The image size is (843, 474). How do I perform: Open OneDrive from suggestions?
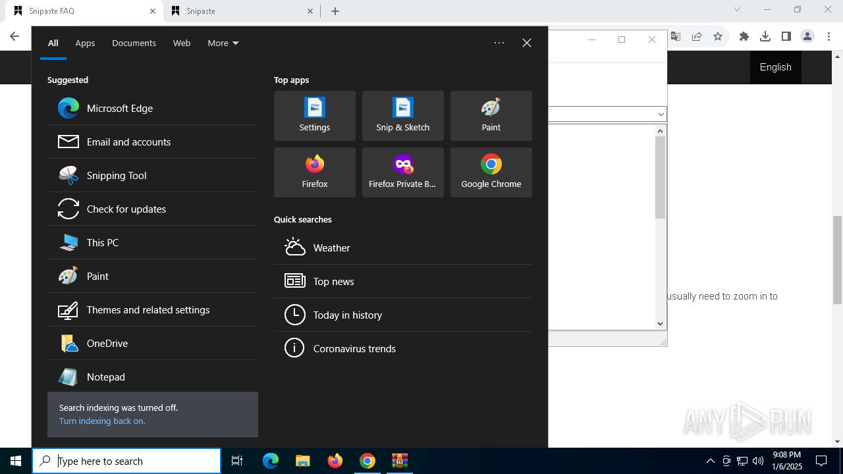153,343
